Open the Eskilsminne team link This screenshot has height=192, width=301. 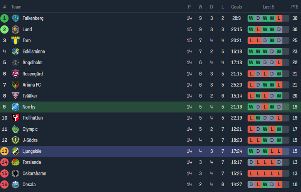tap(34, 52)
